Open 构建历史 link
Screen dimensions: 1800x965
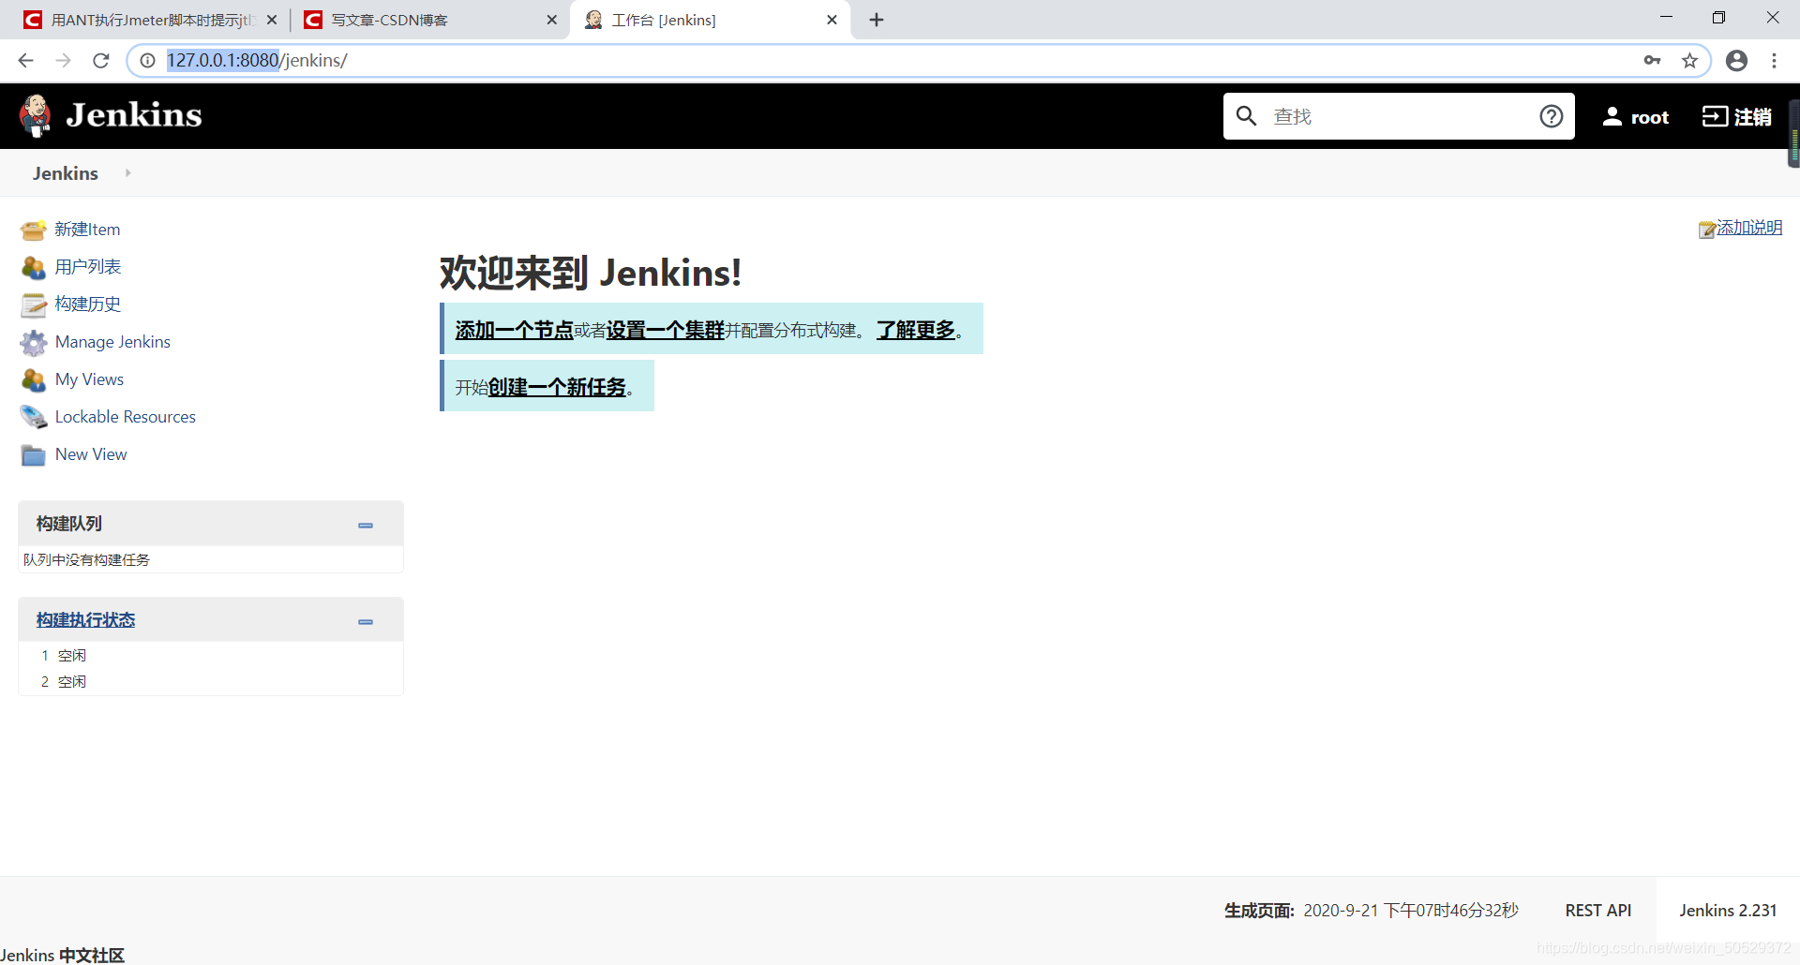(88, 304)
